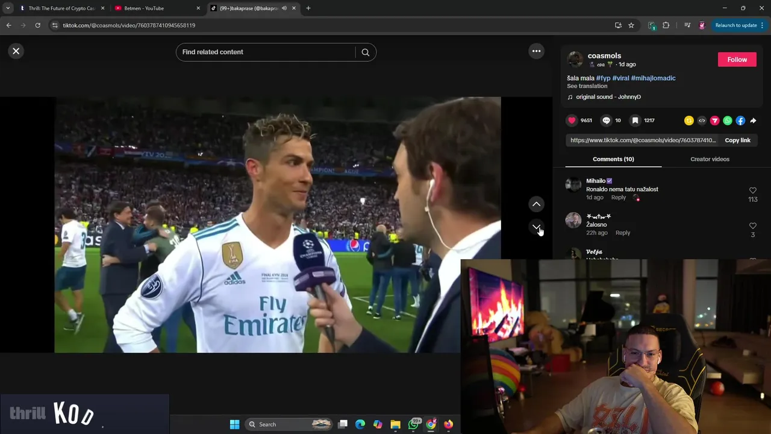Bookmark this page with star icon

[631, 25]
